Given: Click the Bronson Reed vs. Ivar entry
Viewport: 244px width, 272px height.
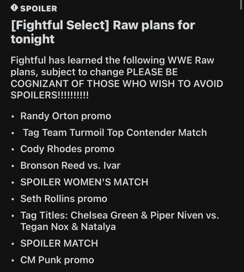Looking at the screenshot, I should point(70,165).
